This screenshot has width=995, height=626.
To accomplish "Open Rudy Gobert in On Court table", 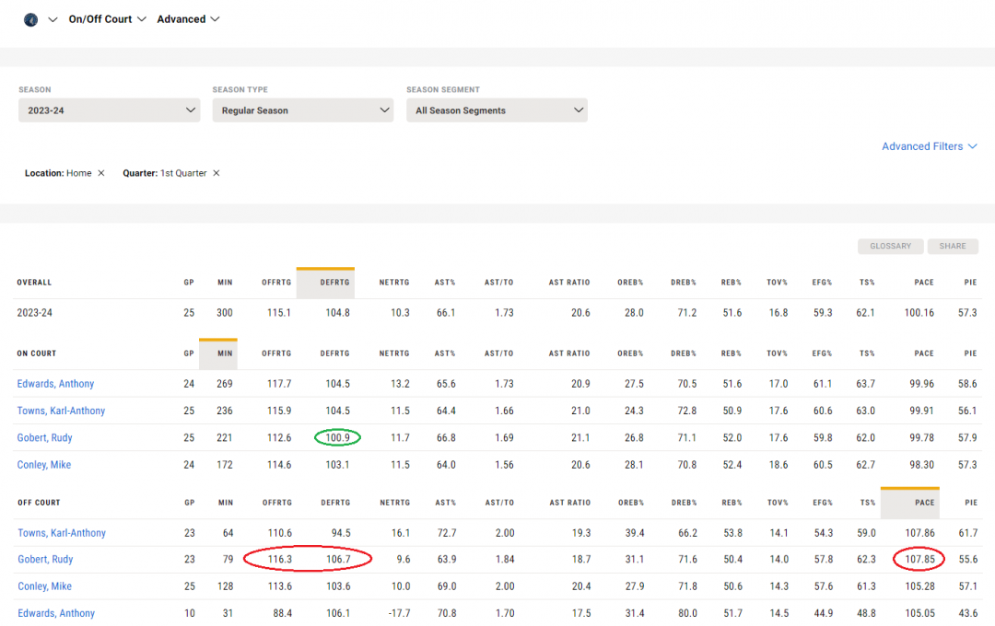I will (x=44, y=437).
